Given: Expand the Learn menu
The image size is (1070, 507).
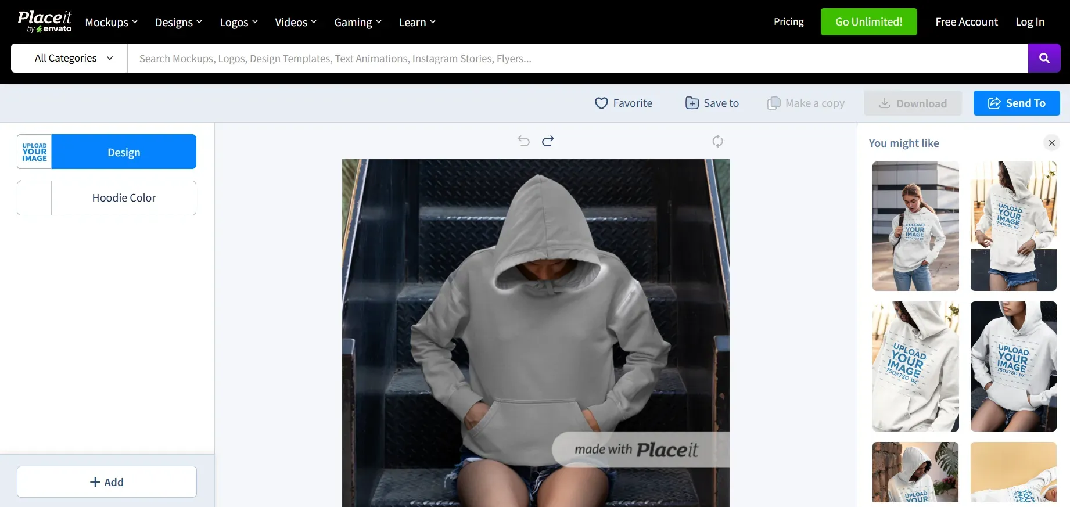Looking at the screenshot, I should [417, 22].
